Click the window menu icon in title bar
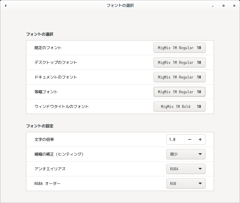This screenshot has width=240, height=203. [x=6, y=6]
